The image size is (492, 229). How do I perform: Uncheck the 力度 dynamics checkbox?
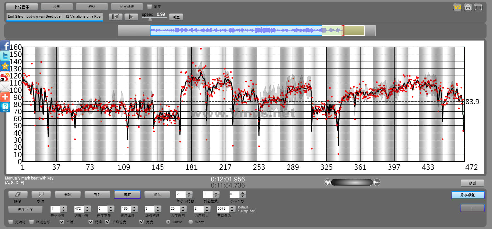click(x=141, y=222)
